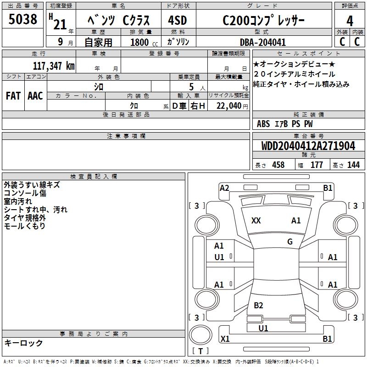Click the A2 damage mark on front bumper

click(224, 188)
